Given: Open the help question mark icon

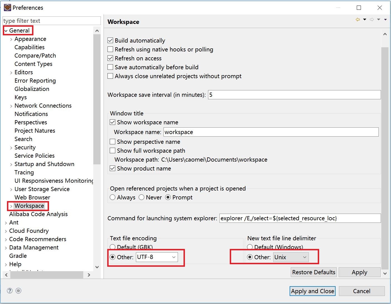Looking at the screenshot, I should coord(10,291).
